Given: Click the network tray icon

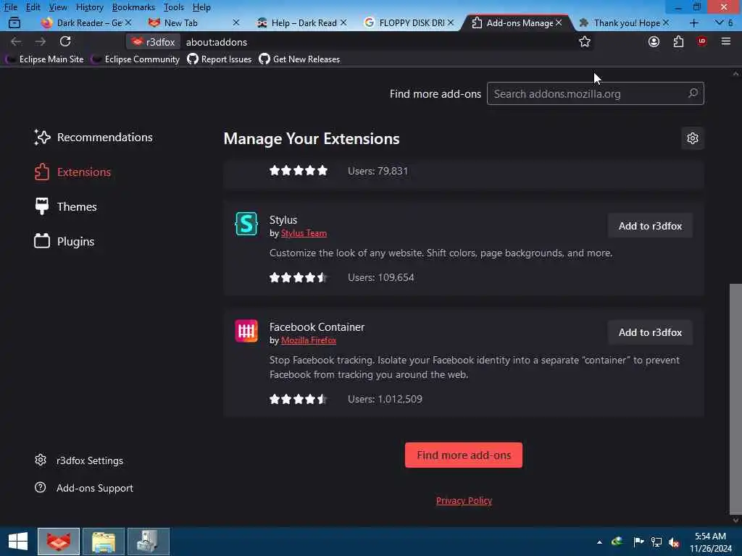Looking at the screenshot, I should pyautogui.click(x=656, y=542).
